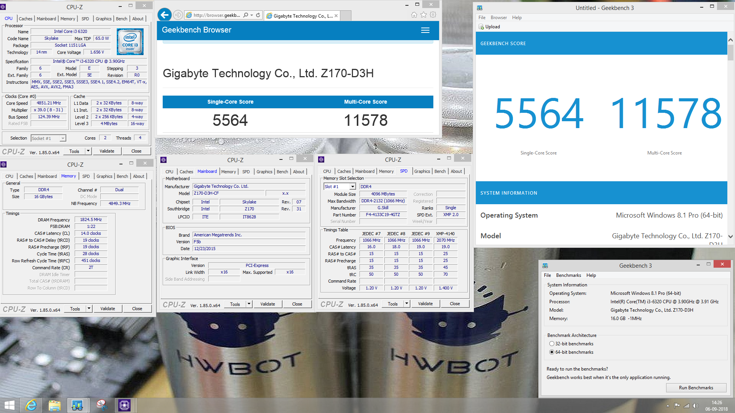Click the search magnifier in address bar
This screenshot has height=413, width=735.
tap(245, 15)
